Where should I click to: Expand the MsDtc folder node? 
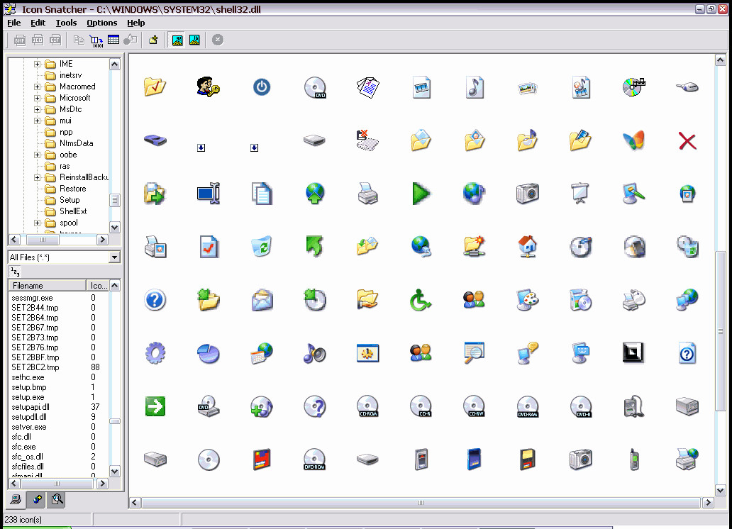(37, 109)
